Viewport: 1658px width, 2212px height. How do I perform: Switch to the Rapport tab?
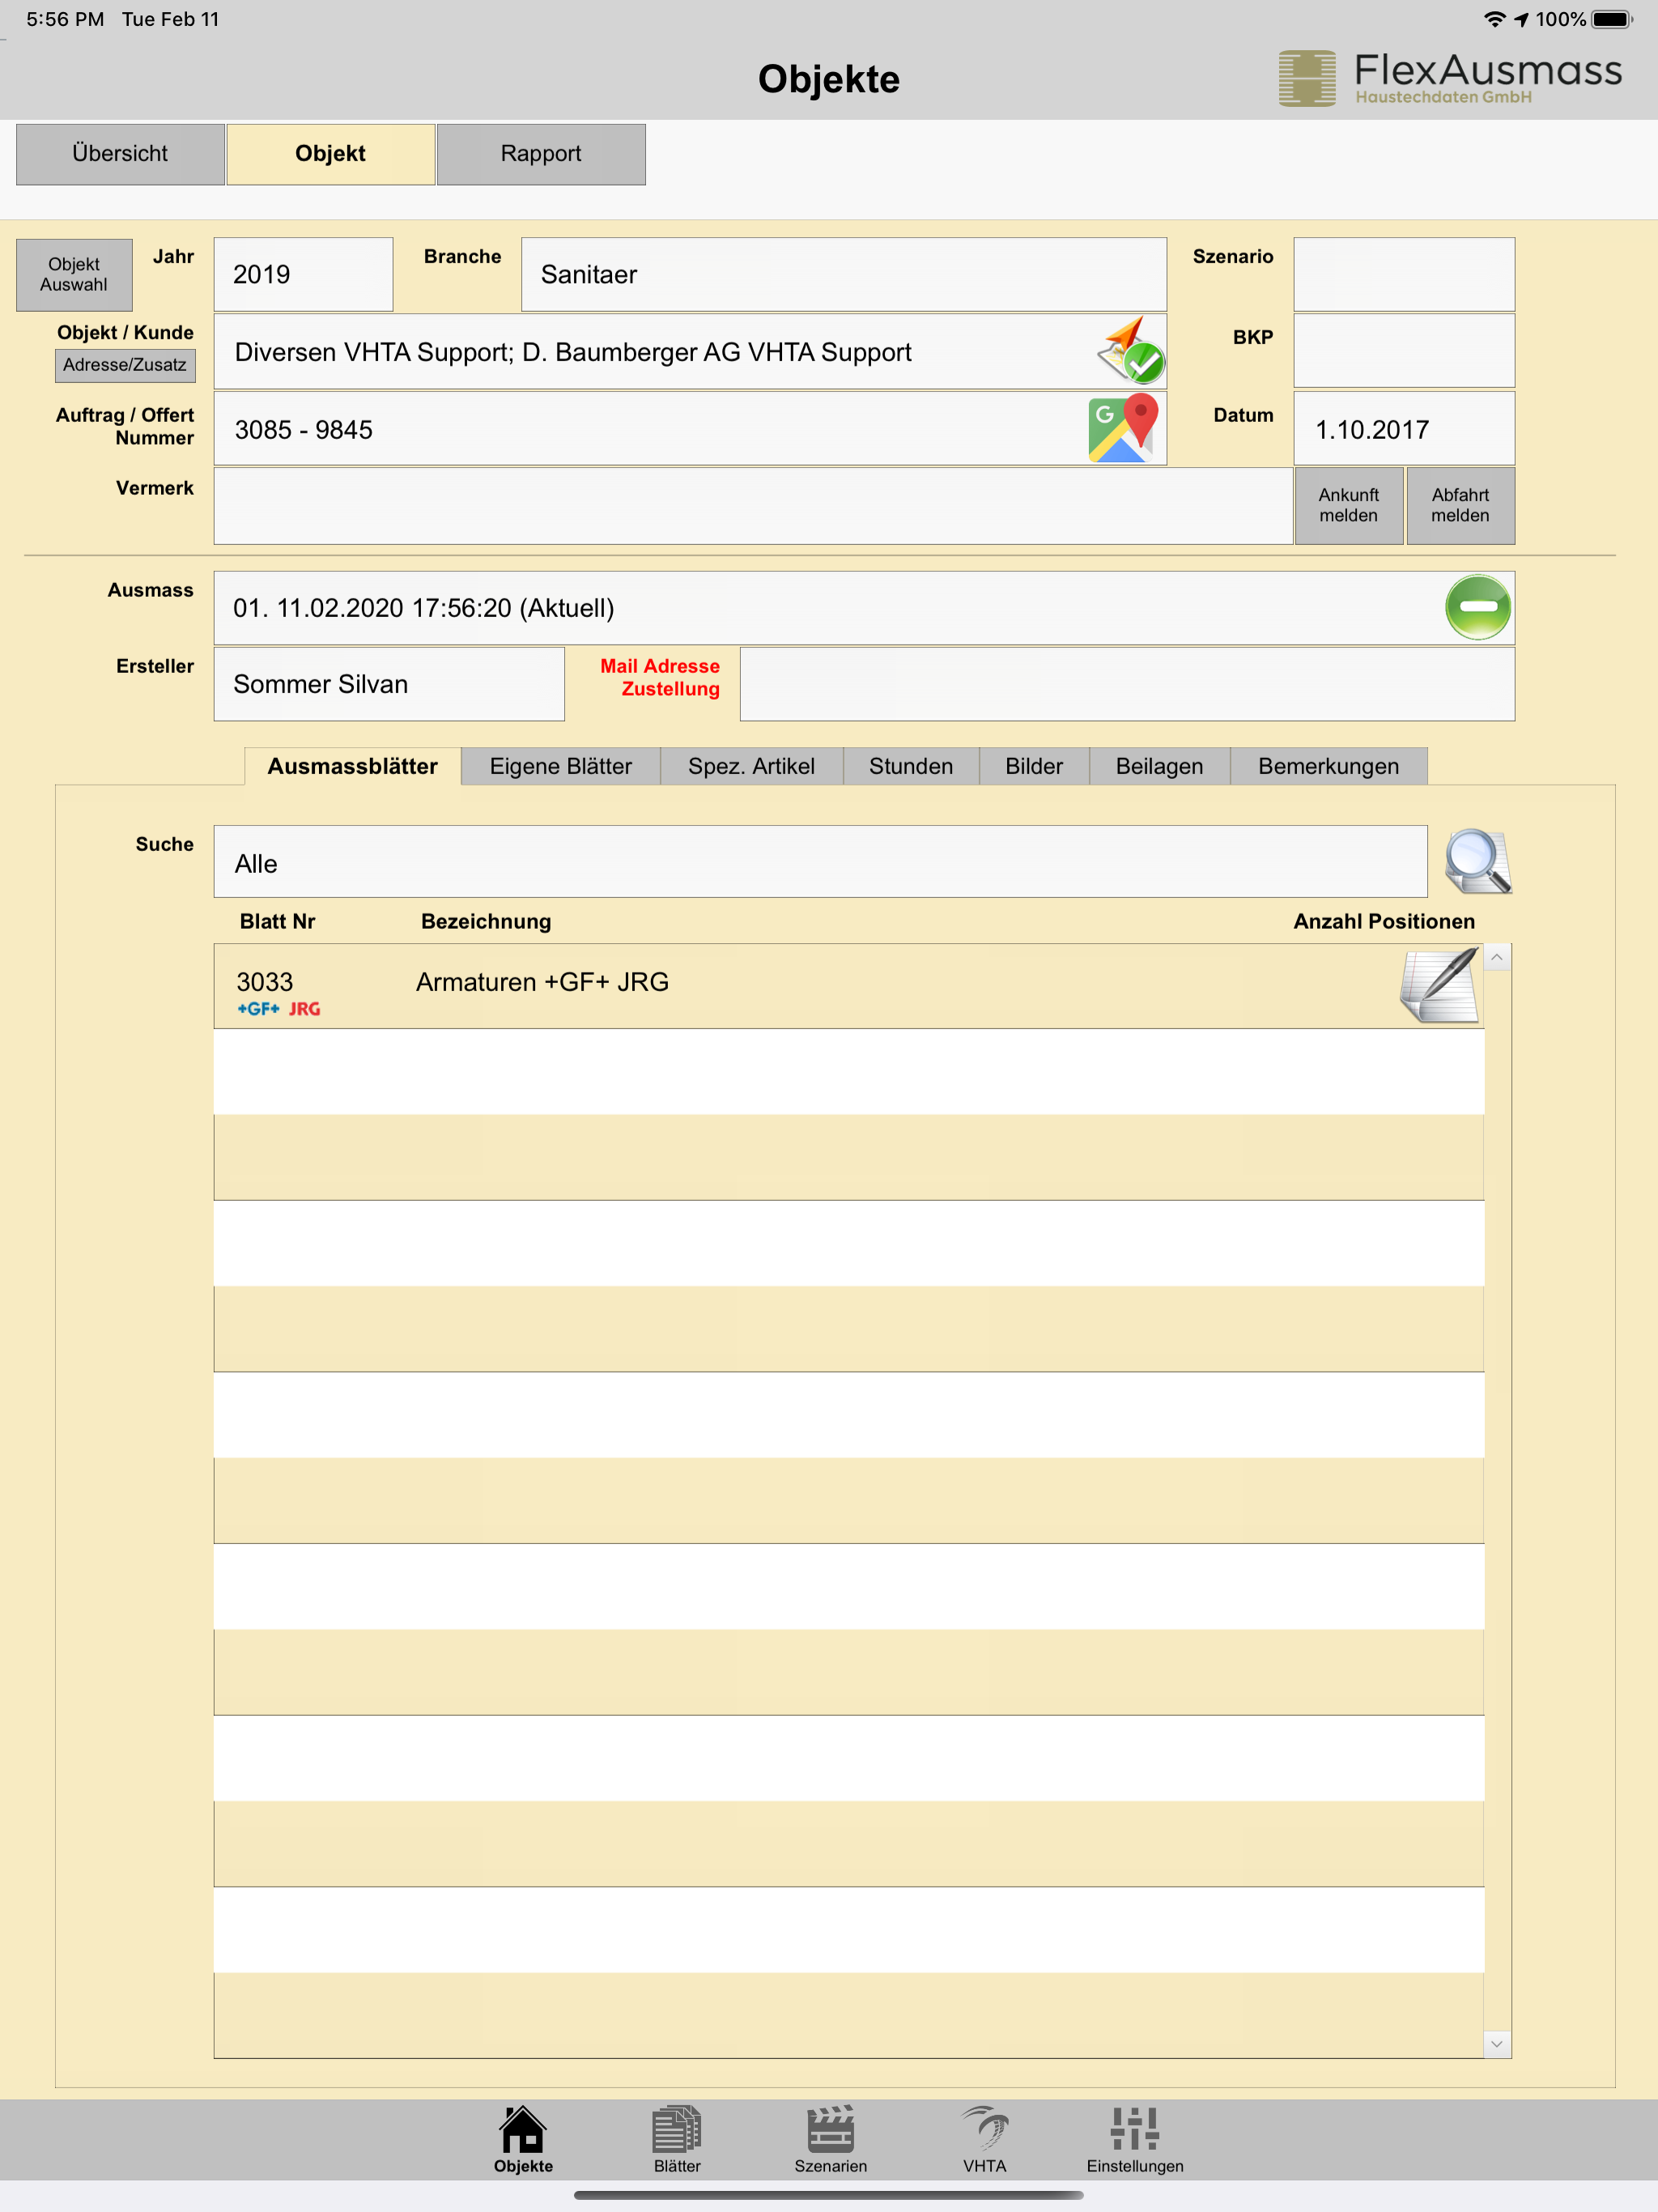coord(541,154)
